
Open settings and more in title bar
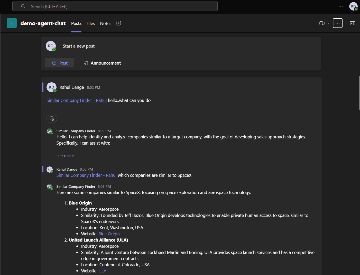pos(341,6)
